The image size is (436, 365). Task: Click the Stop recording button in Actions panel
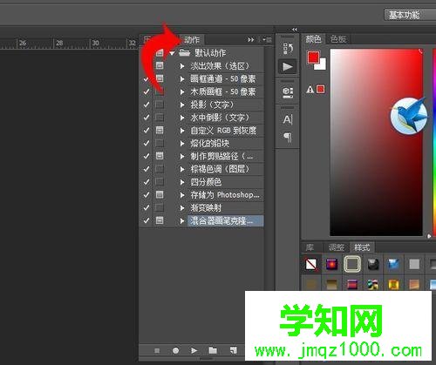pyautogui.click(x=157, y=350)
